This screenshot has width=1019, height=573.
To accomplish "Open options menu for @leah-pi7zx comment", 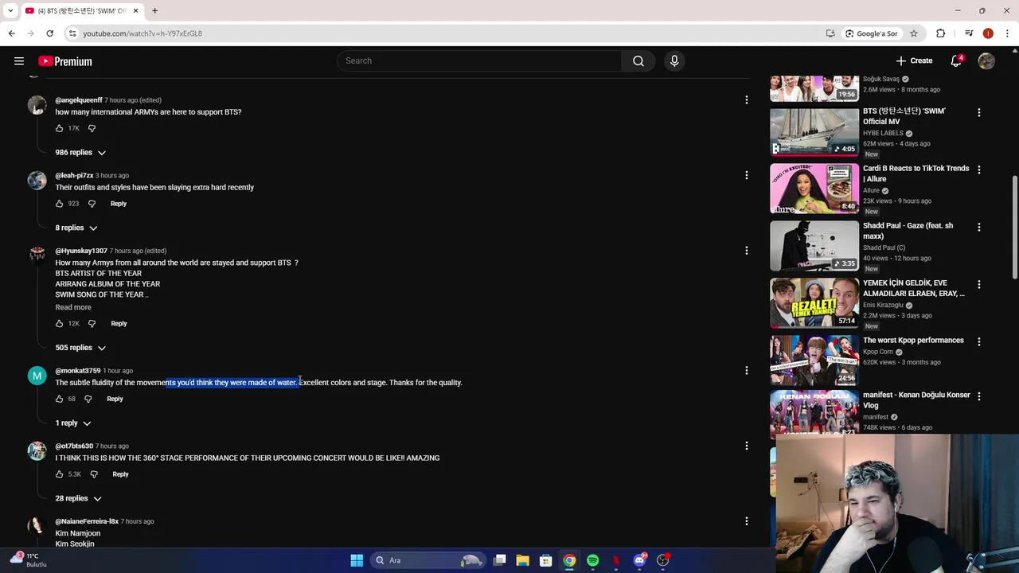I will 746,175.
